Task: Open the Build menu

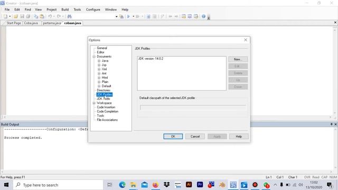Action: click(x=65, y=9)
